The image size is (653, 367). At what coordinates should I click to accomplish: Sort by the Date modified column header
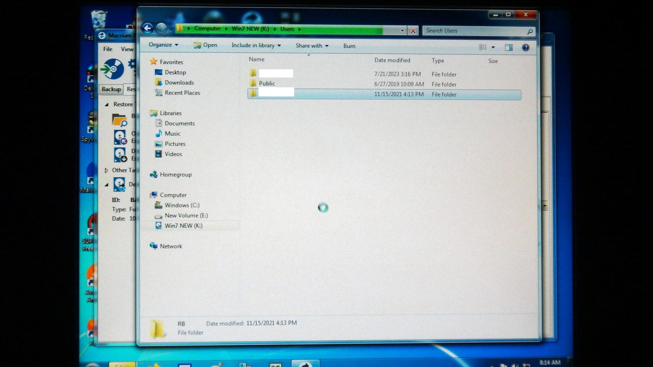[392, 60]
